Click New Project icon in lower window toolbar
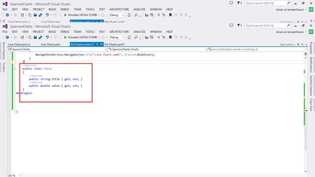 (22, 37)
